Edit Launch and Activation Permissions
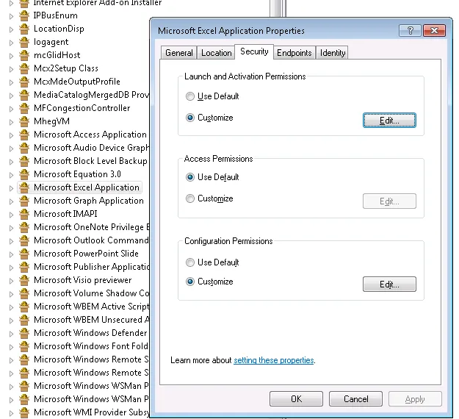This screenshot has height=419, width=459. [x=389, y=121]
